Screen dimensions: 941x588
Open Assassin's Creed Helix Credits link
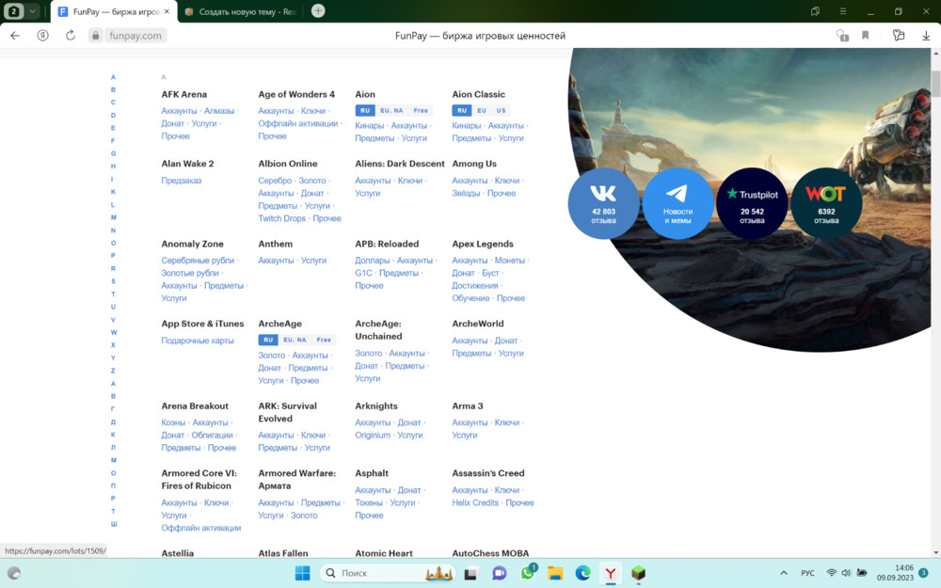coord(475,502)
